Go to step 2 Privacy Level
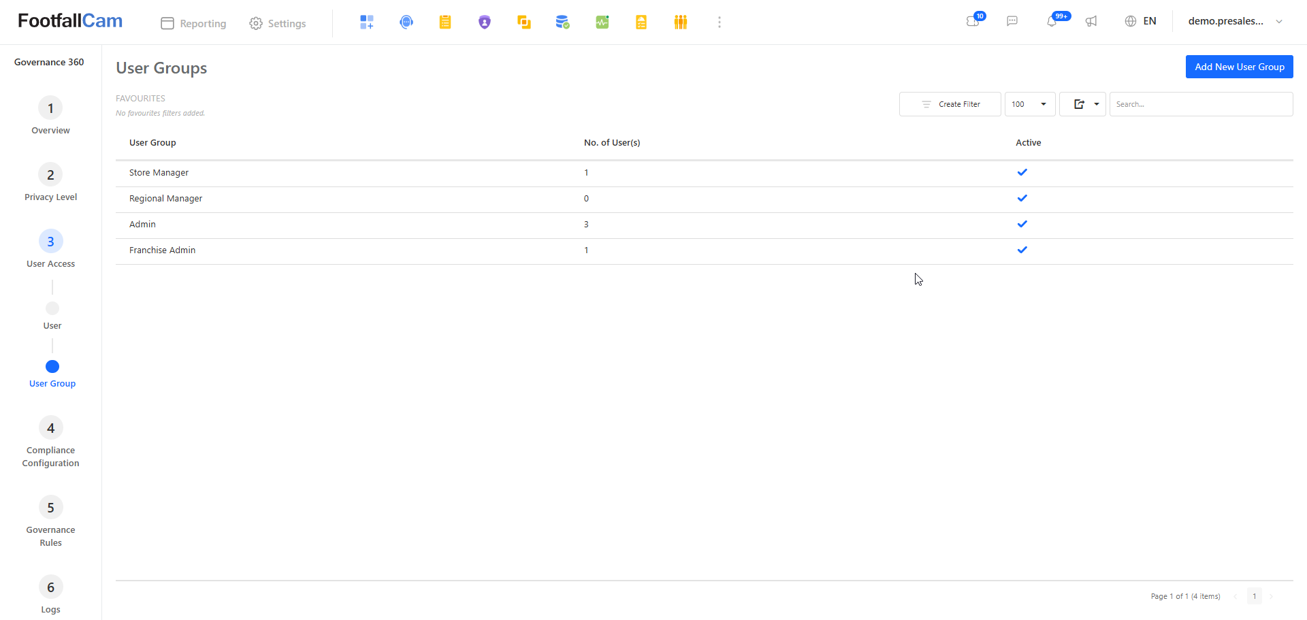 (x=50, y=183)
